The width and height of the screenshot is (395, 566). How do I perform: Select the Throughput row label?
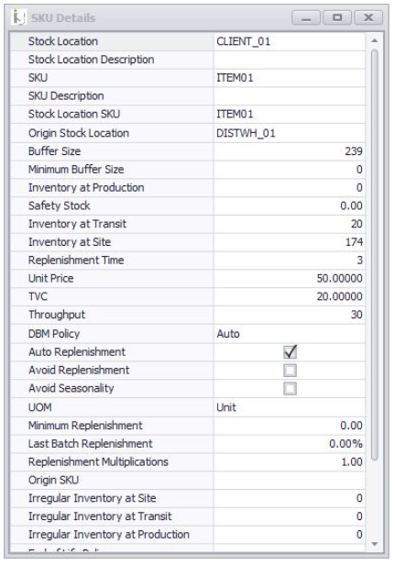click(x=57, y=315)
